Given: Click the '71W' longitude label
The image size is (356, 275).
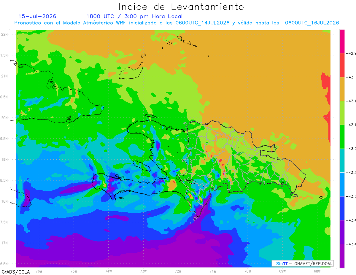Looking at the screenshot, I should (x=213, y=271).
